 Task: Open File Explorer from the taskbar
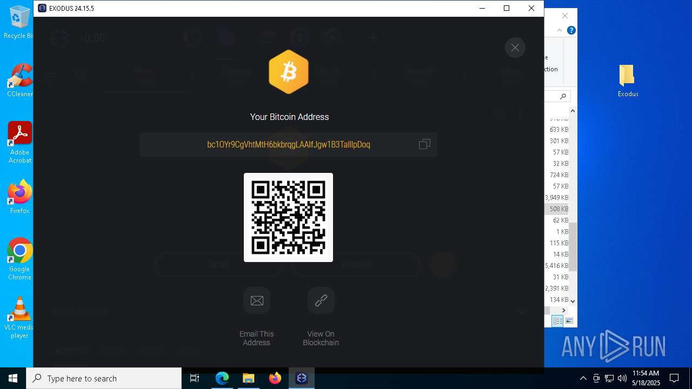tap(248, 378)
